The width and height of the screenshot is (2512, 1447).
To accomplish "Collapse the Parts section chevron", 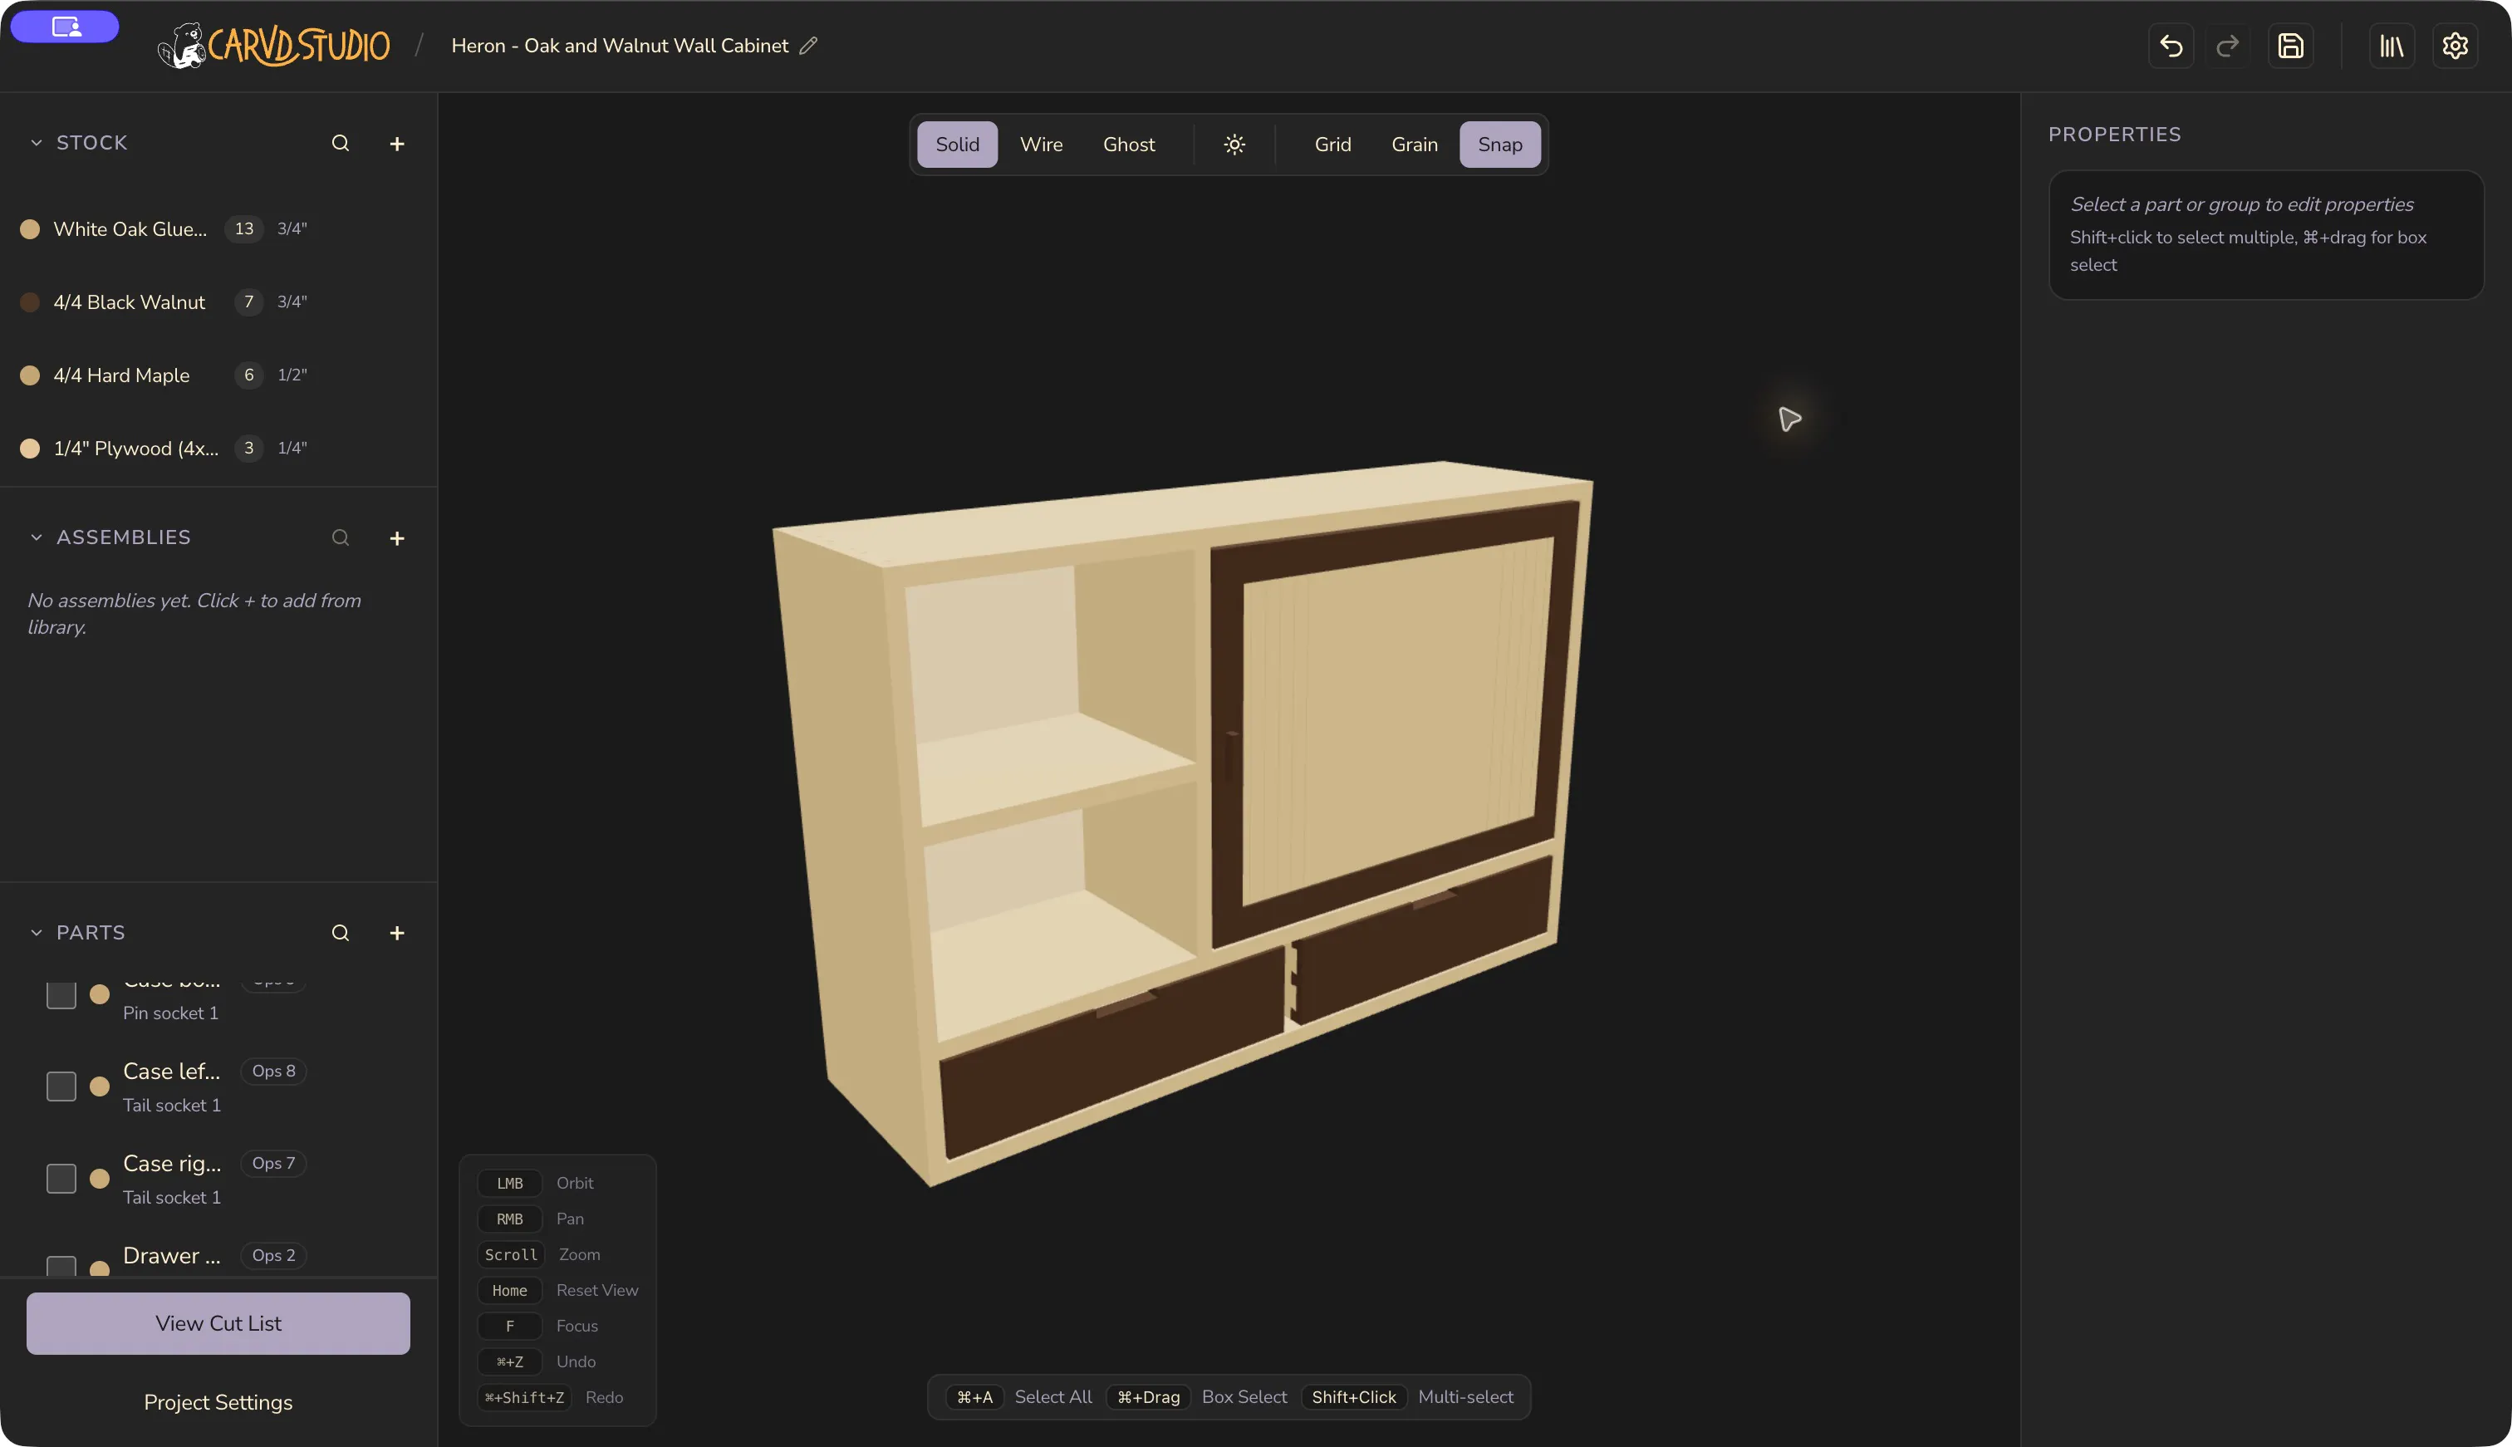I will [x=37, y=932].
